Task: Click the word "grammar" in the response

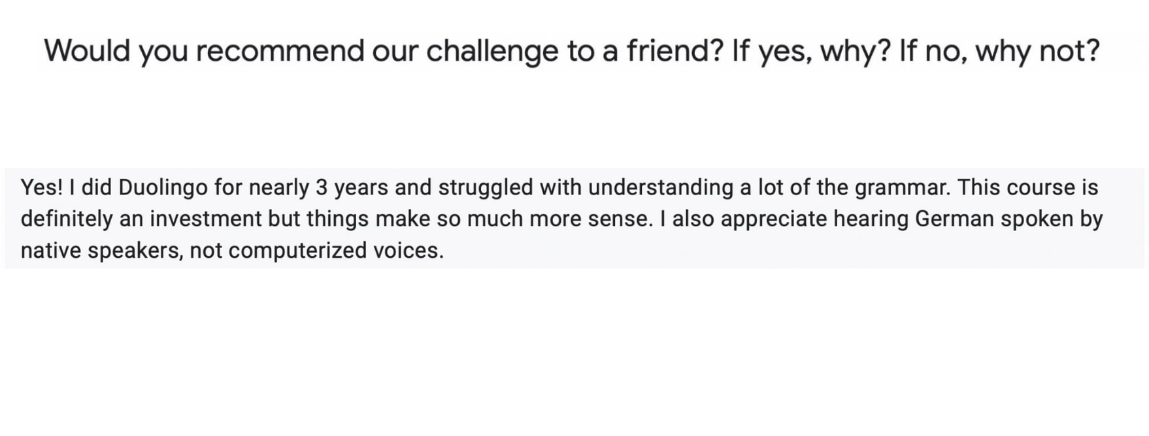Action: click(x=901, y=188)
